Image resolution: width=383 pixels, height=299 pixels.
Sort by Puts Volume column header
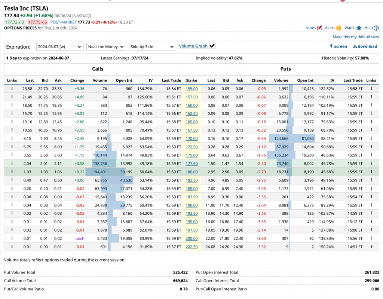pos(281,80)
